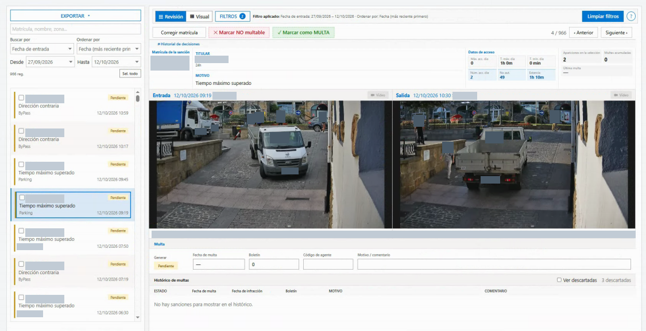
Task: Check the box for the 07:50 record
Action: [21, 231]
